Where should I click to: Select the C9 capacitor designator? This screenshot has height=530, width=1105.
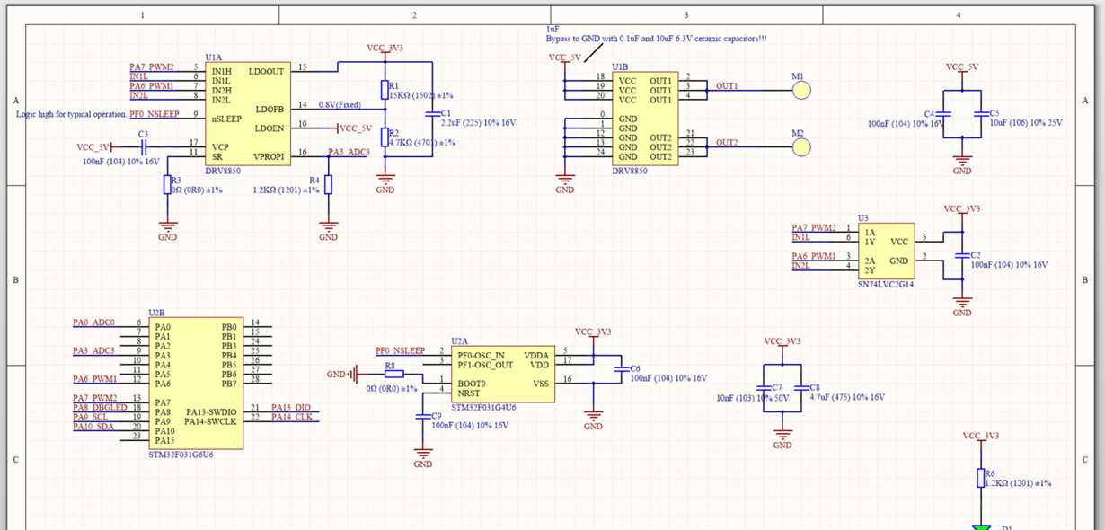click(437, 416)
